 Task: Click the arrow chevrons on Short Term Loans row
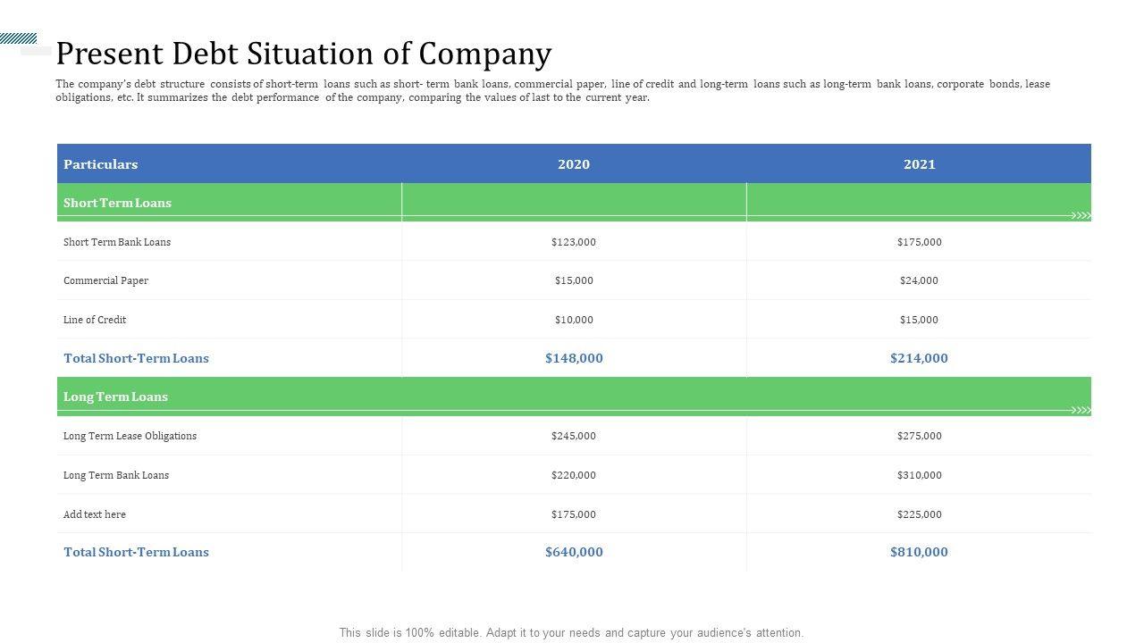tap(1081, 216)
